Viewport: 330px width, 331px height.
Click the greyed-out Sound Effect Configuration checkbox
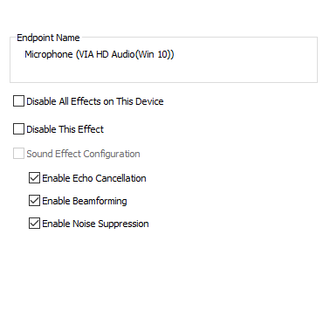18,154
